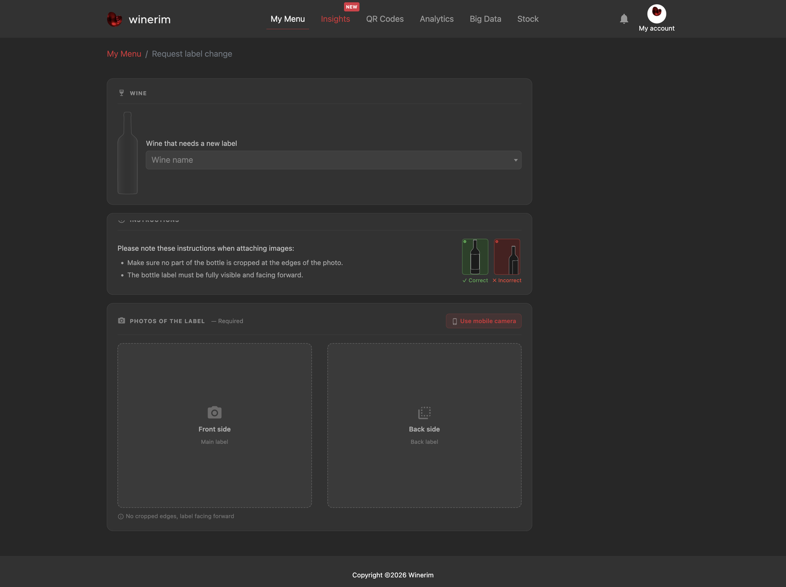Click the Main label caption

point(214,442)
